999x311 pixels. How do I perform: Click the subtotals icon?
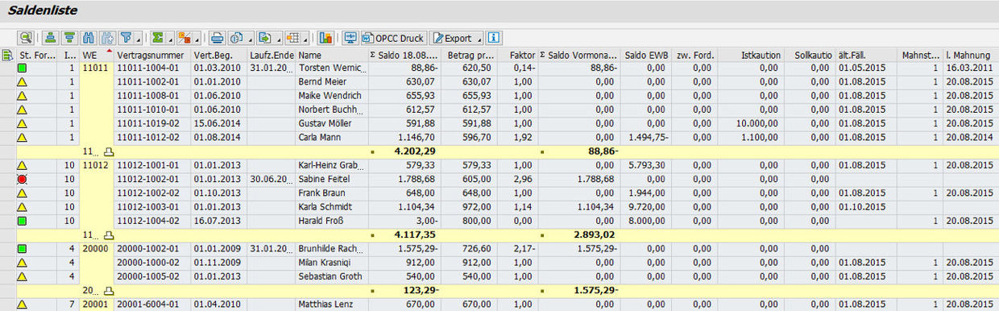pos(184,38)
